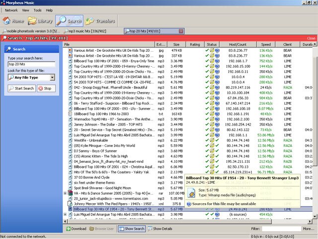Click the mp3 icon of Westlife - Unbreakable
318x239 pixels.
click(x=70, y=140)
